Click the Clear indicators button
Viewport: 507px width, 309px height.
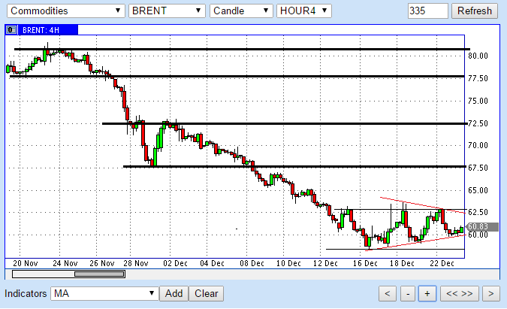click(x=207, y=294)
